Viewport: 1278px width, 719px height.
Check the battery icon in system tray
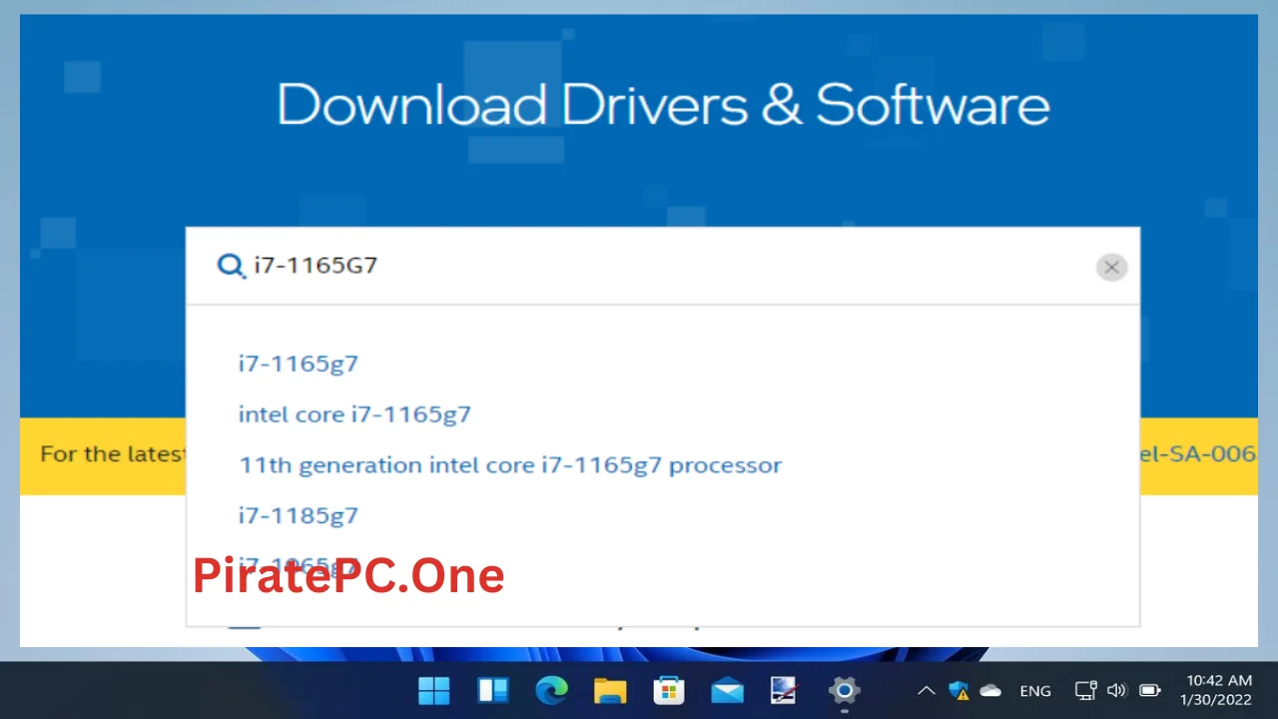tap(1150, 690)
